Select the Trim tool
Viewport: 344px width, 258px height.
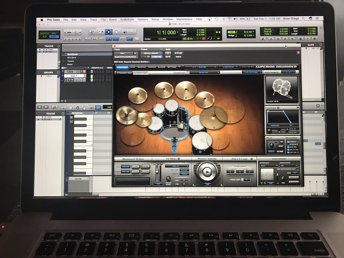[101, 32]
